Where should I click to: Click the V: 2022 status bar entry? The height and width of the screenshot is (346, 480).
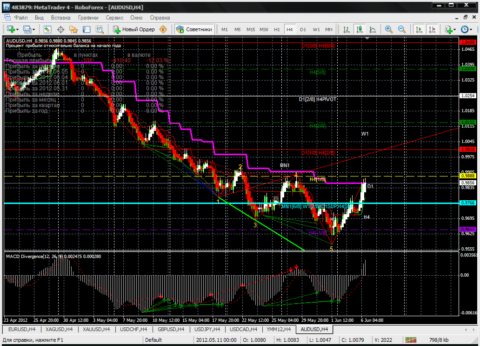[383, 340]
